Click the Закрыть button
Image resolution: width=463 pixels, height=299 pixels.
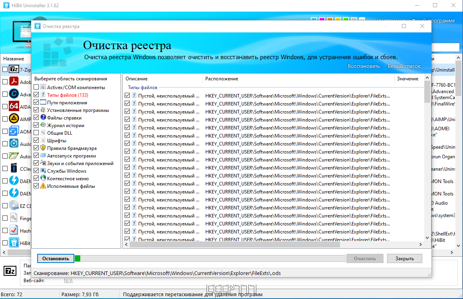[405, 259]
